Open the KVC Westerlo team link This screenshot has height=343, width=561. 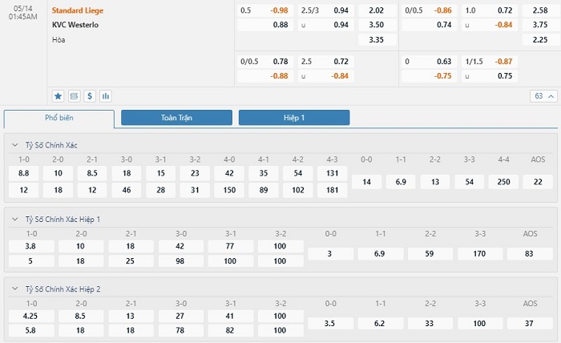click(x=75, y=25)
